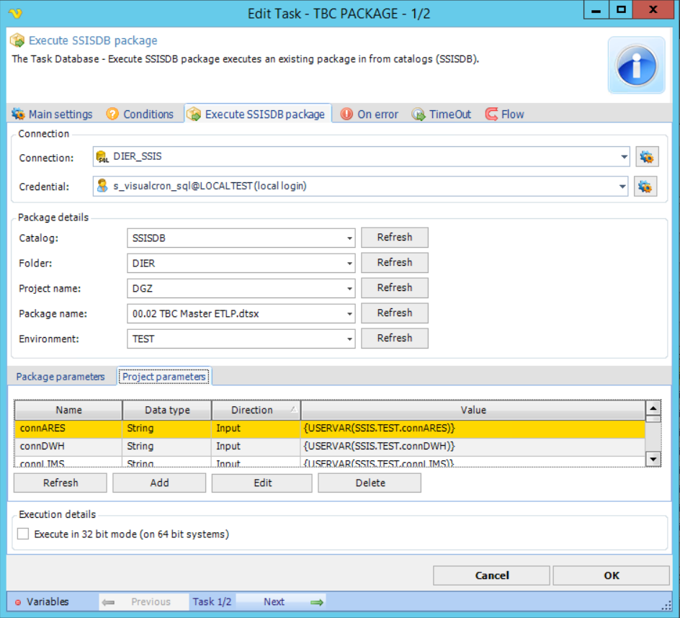Sort by the Name column header

pyautogui.click(x=68, y=410)
